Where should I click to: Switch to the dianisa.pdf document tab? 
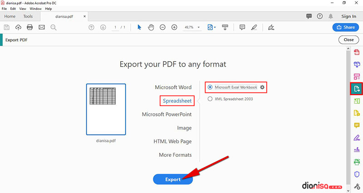click(x=64, y=16)
